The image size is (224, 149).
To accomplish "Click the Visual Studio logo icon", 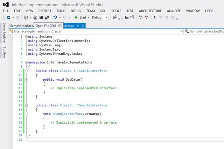I will pos(6,5).
